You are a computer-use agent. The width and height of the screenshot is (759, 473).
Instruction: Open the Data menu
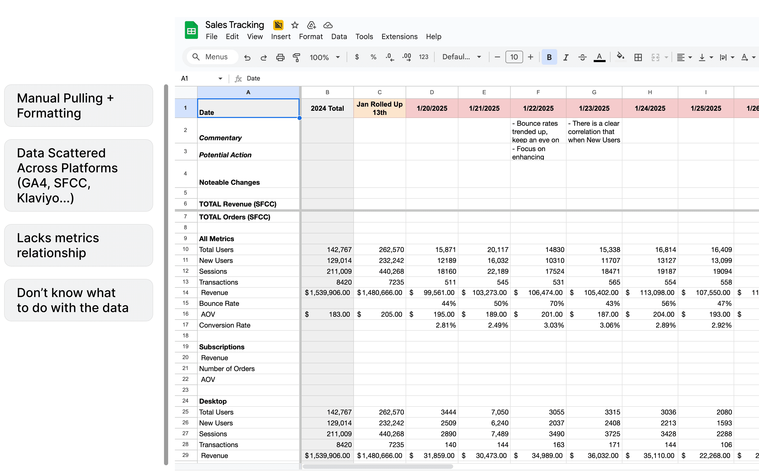click(339, 36)
